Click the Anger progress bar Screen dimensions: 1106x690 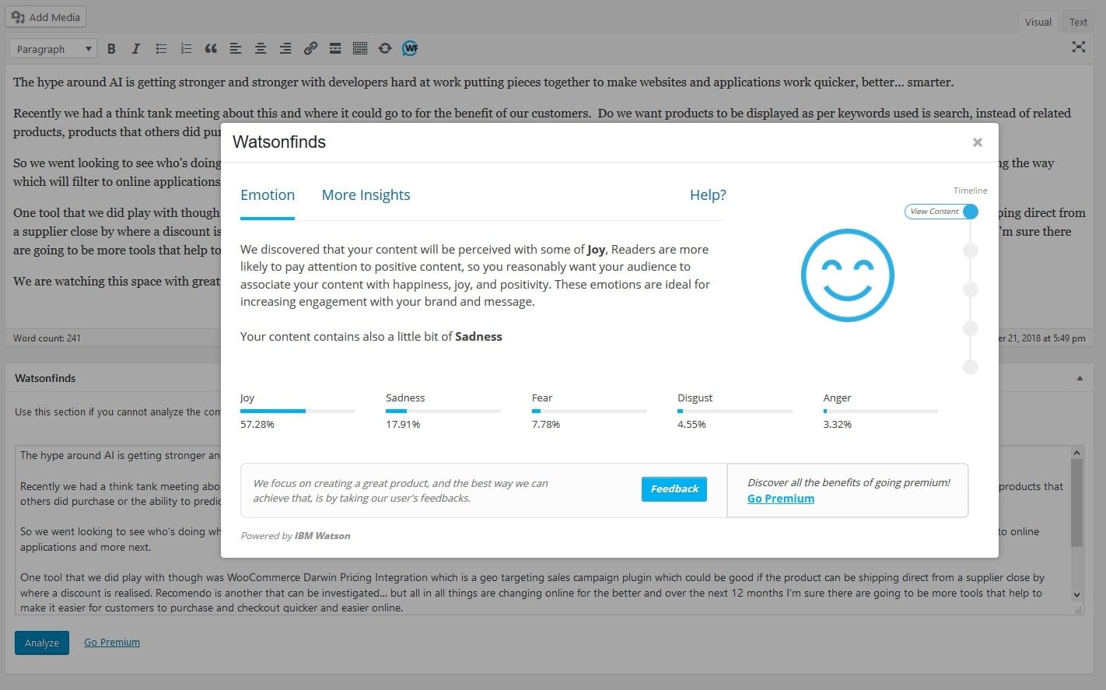(x=880, y=411)
